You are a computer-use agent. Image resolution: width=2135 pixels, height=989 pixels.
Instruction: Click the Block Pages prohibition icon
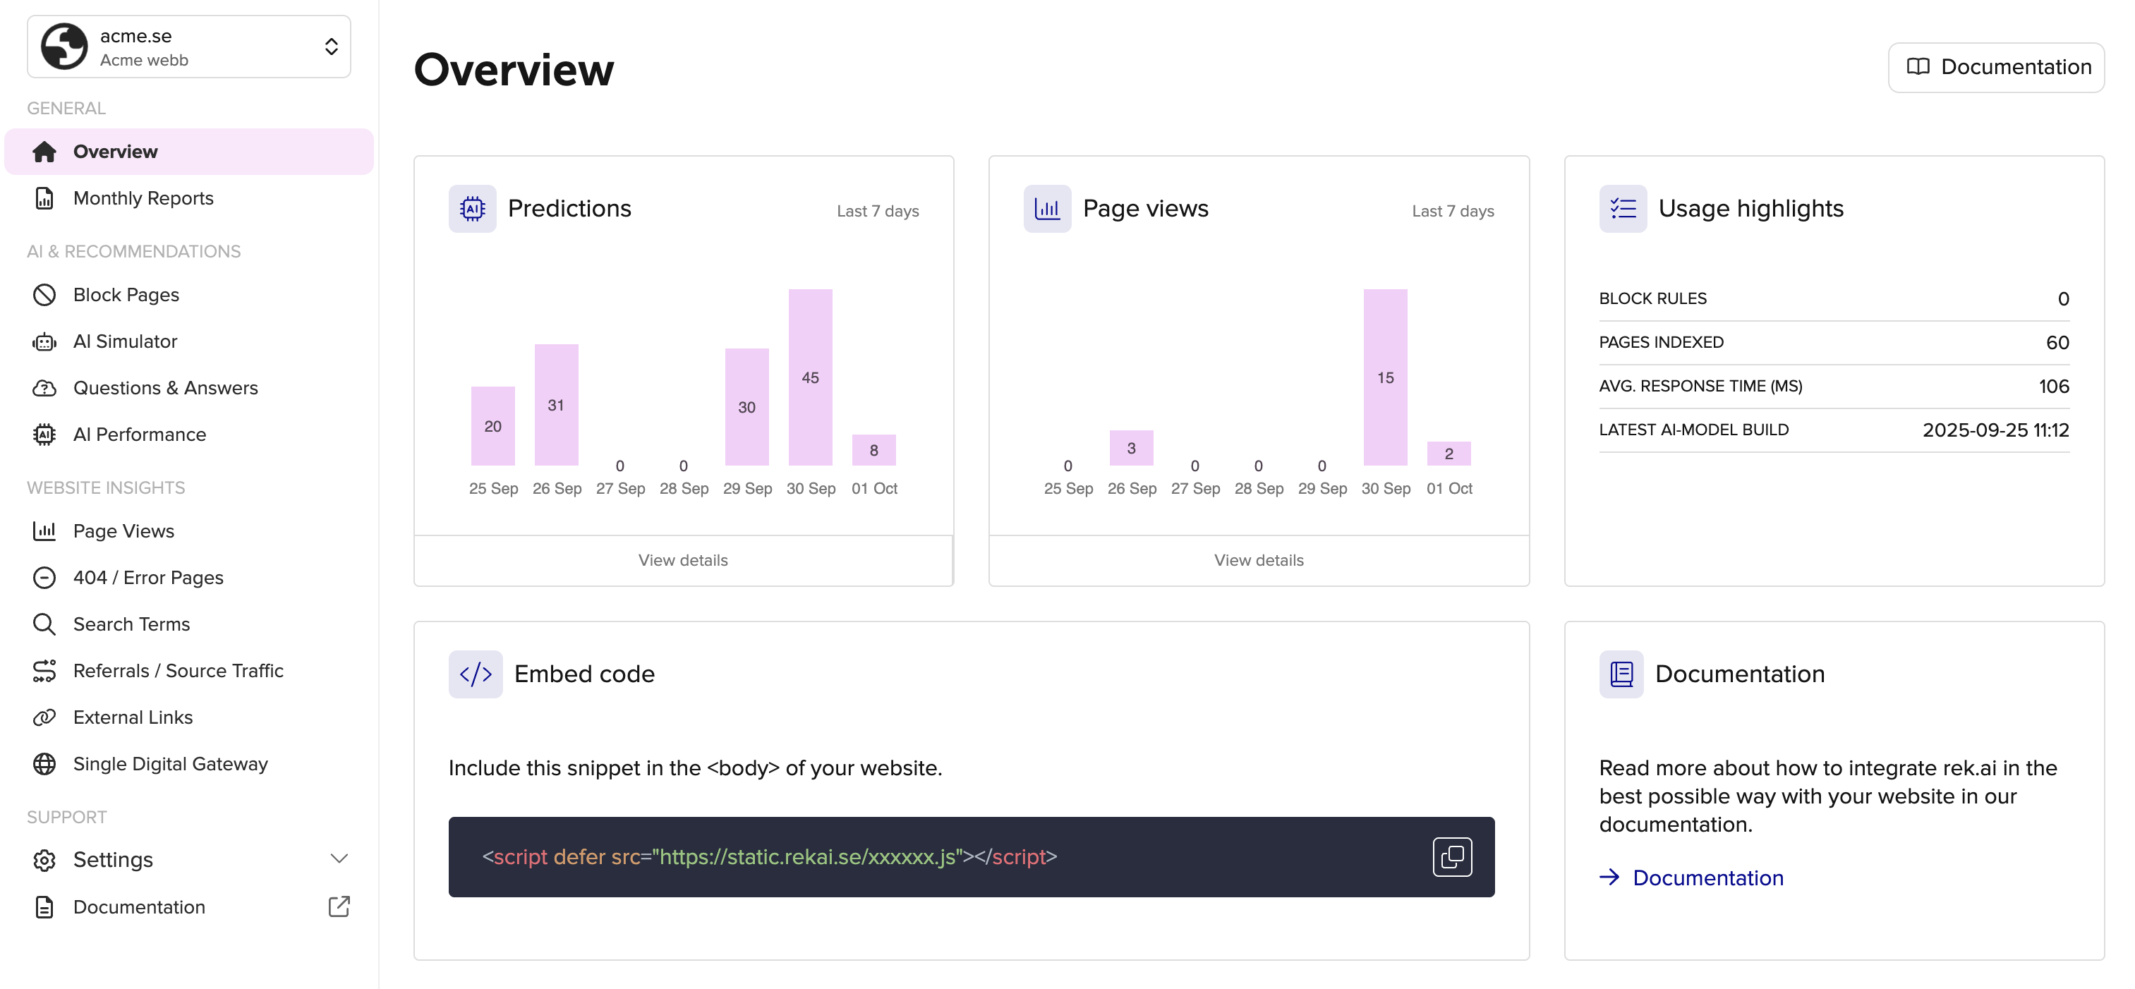pyautogui.click(x=44, y=295)
